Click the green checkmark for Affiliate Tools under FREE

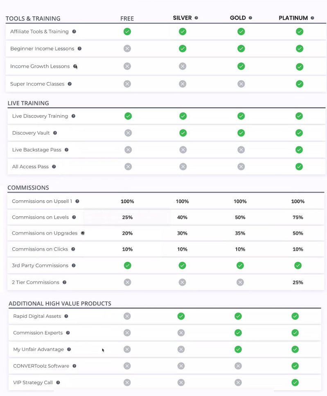127,31
